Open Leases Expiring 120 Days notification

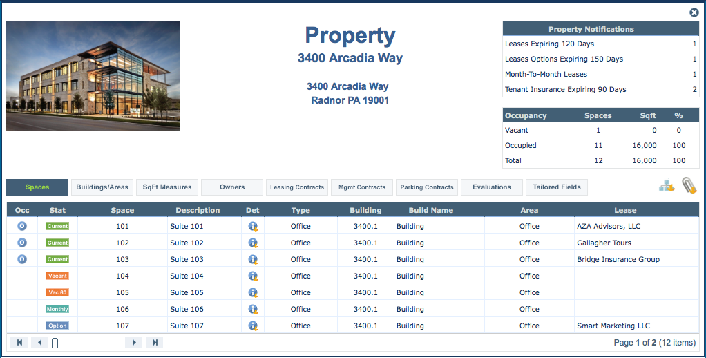click(549, 44)
